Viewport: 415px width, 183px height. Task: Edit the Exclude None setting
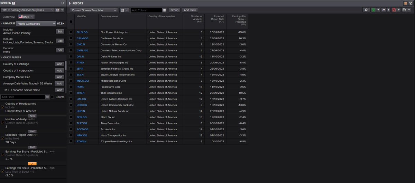[60, 50]
